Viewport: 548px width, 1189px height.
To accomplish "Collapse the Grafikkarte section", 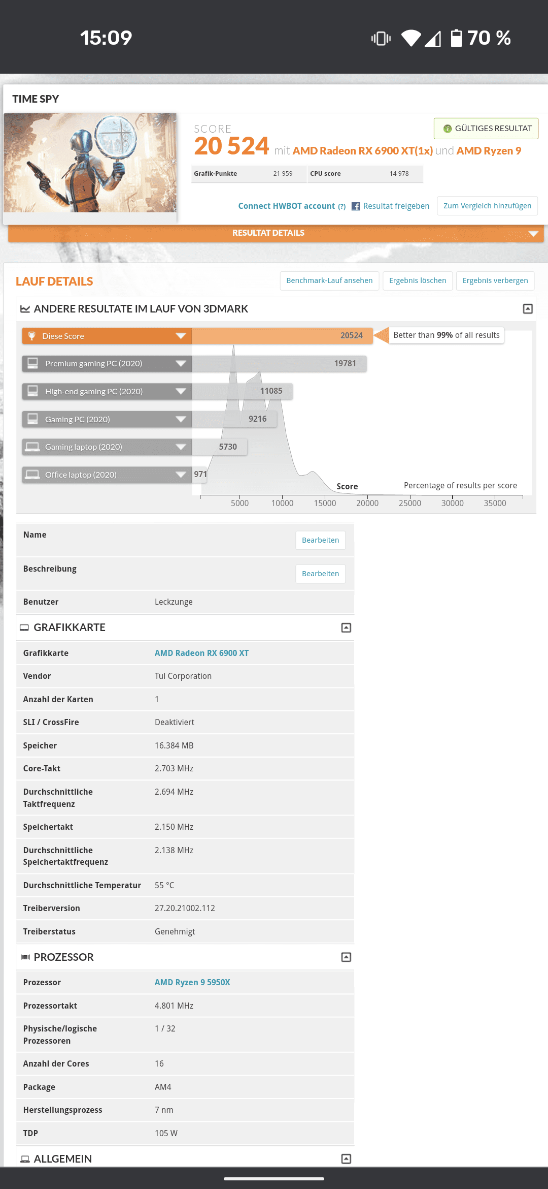I will [346, 628].
